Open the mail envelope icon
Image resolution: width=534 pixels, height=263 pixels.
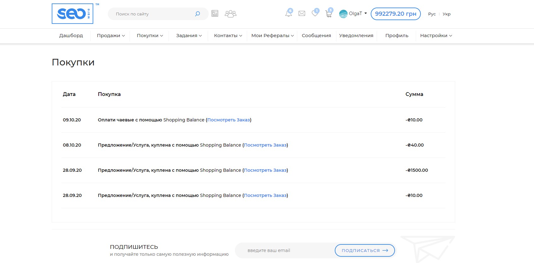[x=302, y=14]
